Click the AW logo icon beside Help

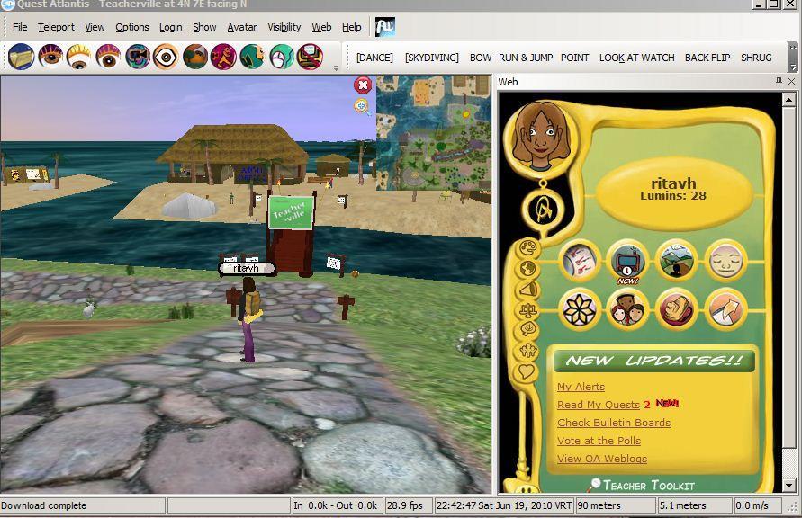tap(384, 27)
